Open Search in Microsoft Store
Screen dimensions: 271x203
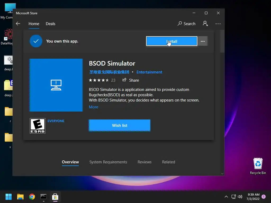click(x=186, y=24)
